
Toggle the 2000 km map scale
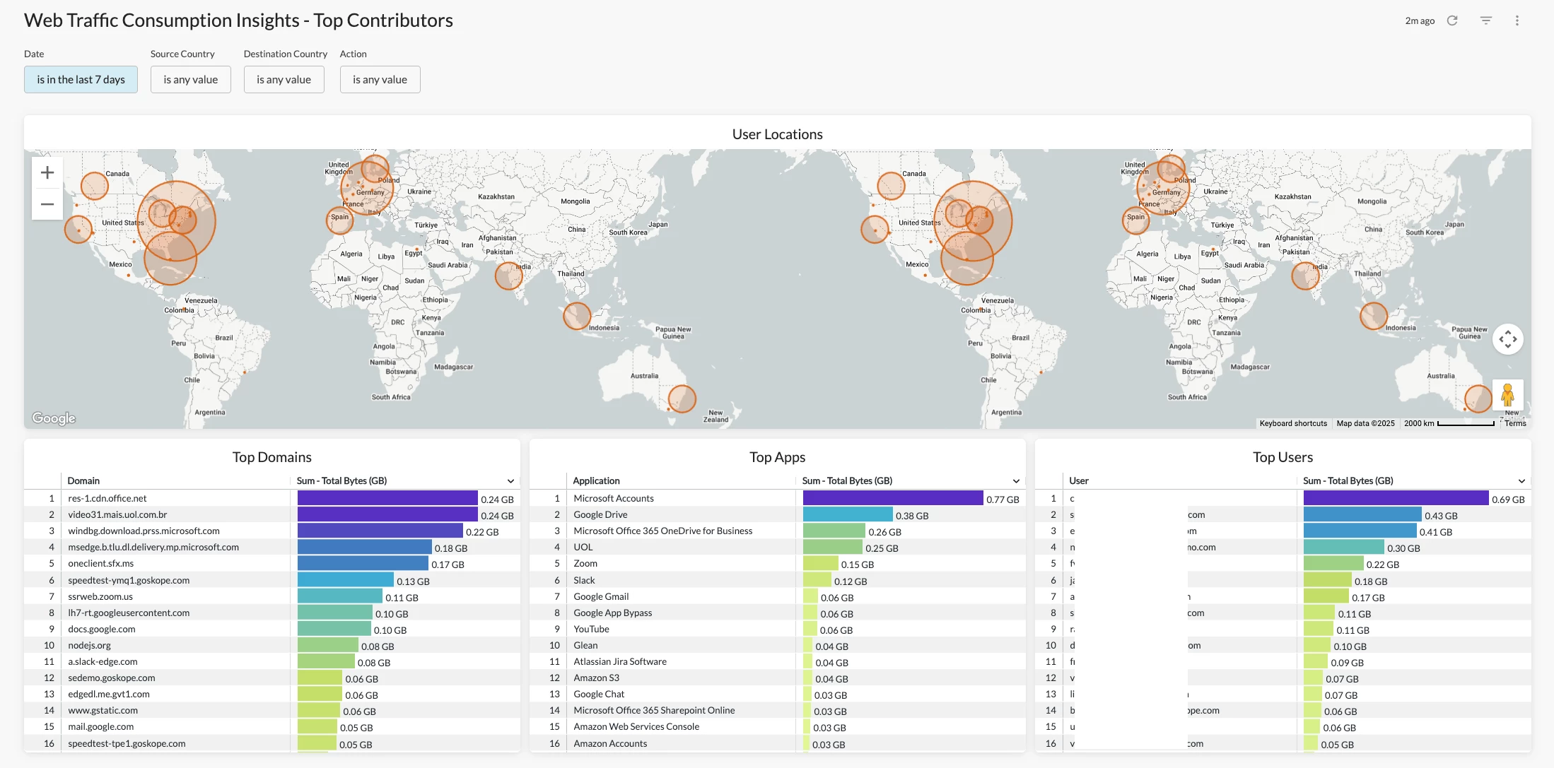pos(1449,423)
